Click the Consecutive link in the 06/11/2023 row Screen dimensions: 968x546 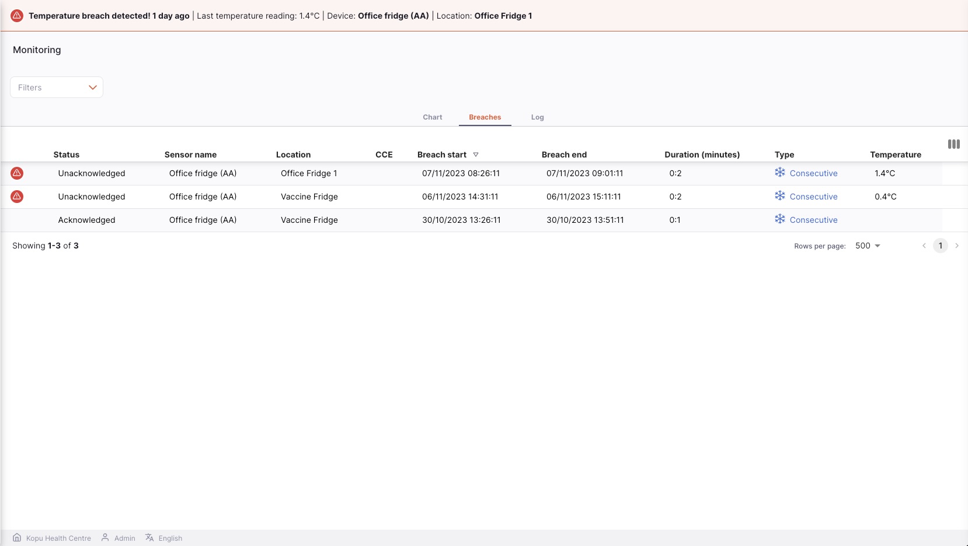pos(813,197)
